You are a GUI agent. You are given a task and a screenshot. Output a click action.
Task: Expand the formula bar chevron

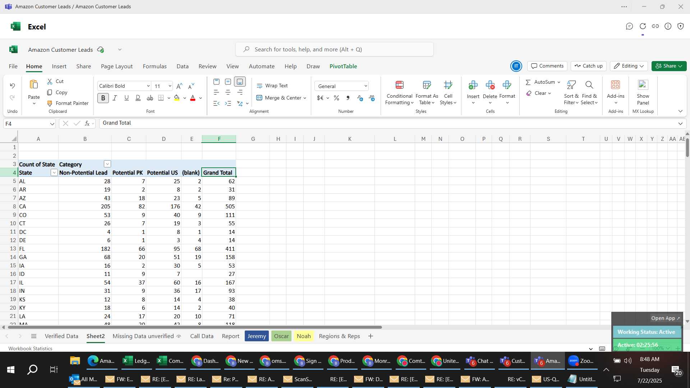680,124
